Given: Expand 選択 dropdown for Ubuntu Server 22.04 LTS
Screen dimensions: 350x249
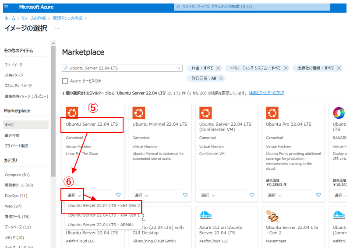Looking at the screenshot, I should tap(74, 195).
